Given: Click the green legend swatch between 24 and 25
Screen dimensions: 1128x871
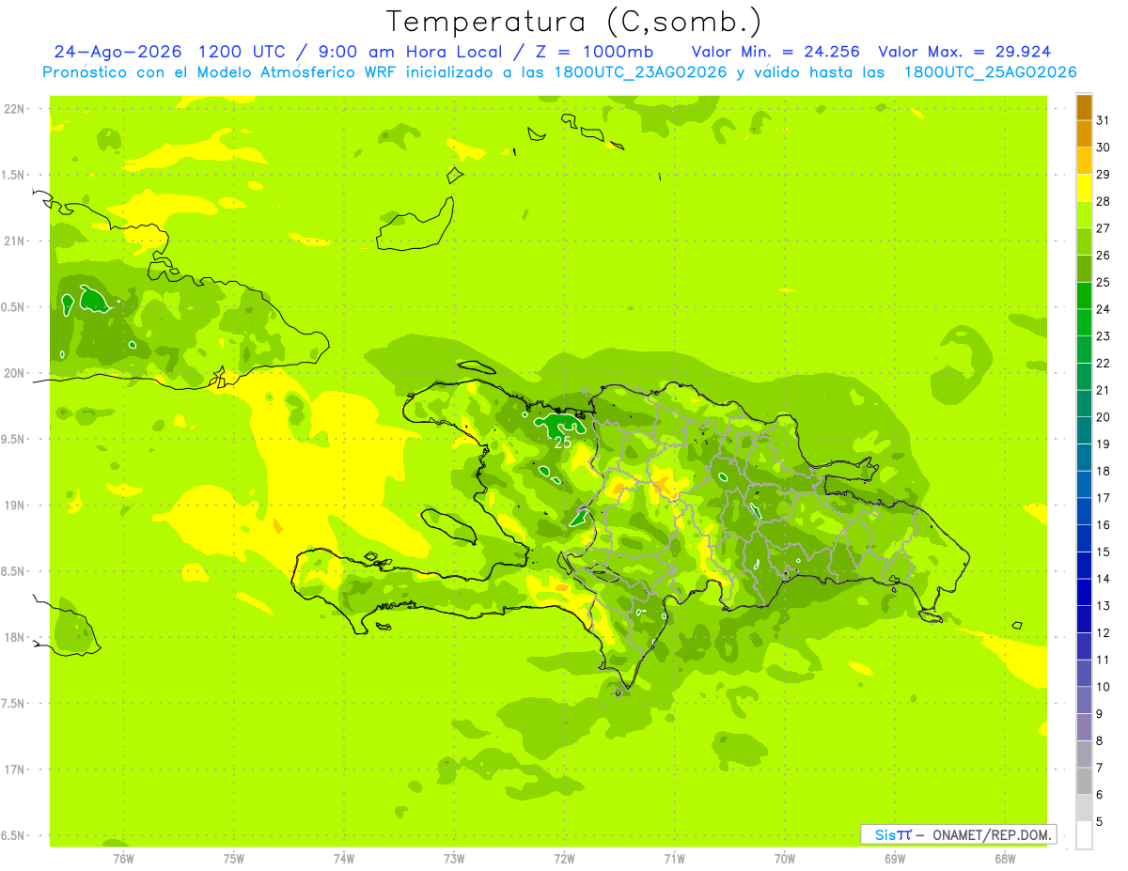Looking at the screenshot, I should tap(1084, 296).
